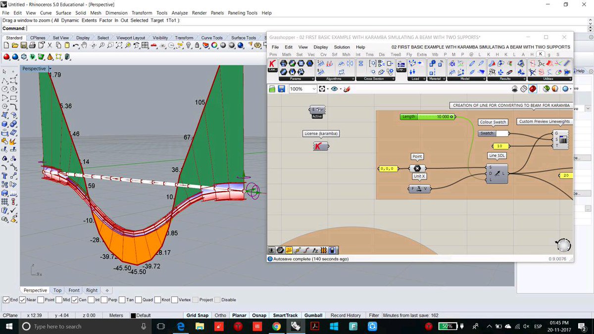The image size is (594, 334).
Task: Expand the Model panel in Karamba ribbon
Action: pos(485,79)
